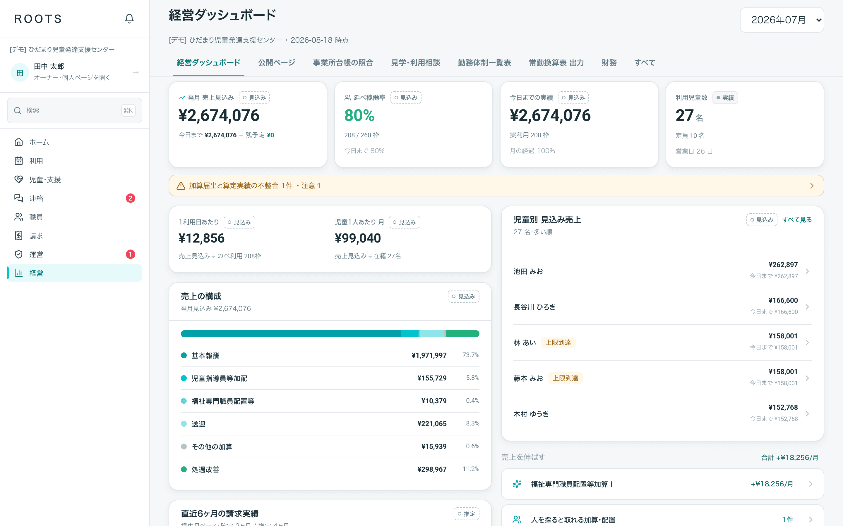Click the people icon for 人を採ると取れる加算・配置

(517, 519)
